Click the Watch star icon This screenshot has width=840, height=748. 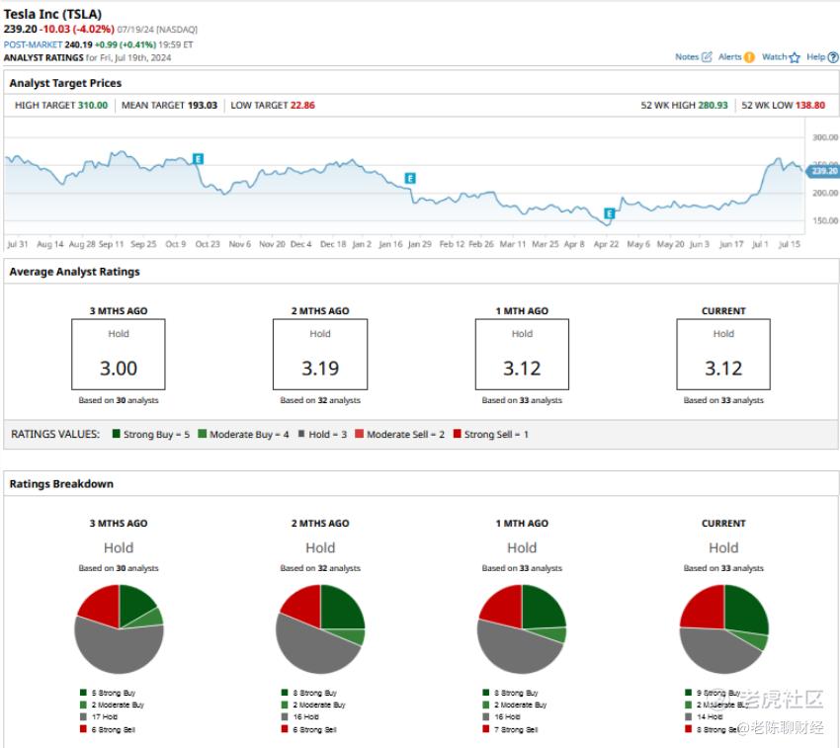click(x=795, y=57)
